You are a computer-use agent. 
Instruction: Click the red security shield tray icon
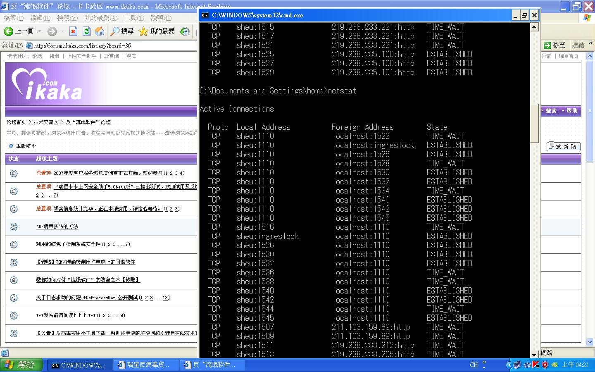pyautogui.click(x=545, y=365)
